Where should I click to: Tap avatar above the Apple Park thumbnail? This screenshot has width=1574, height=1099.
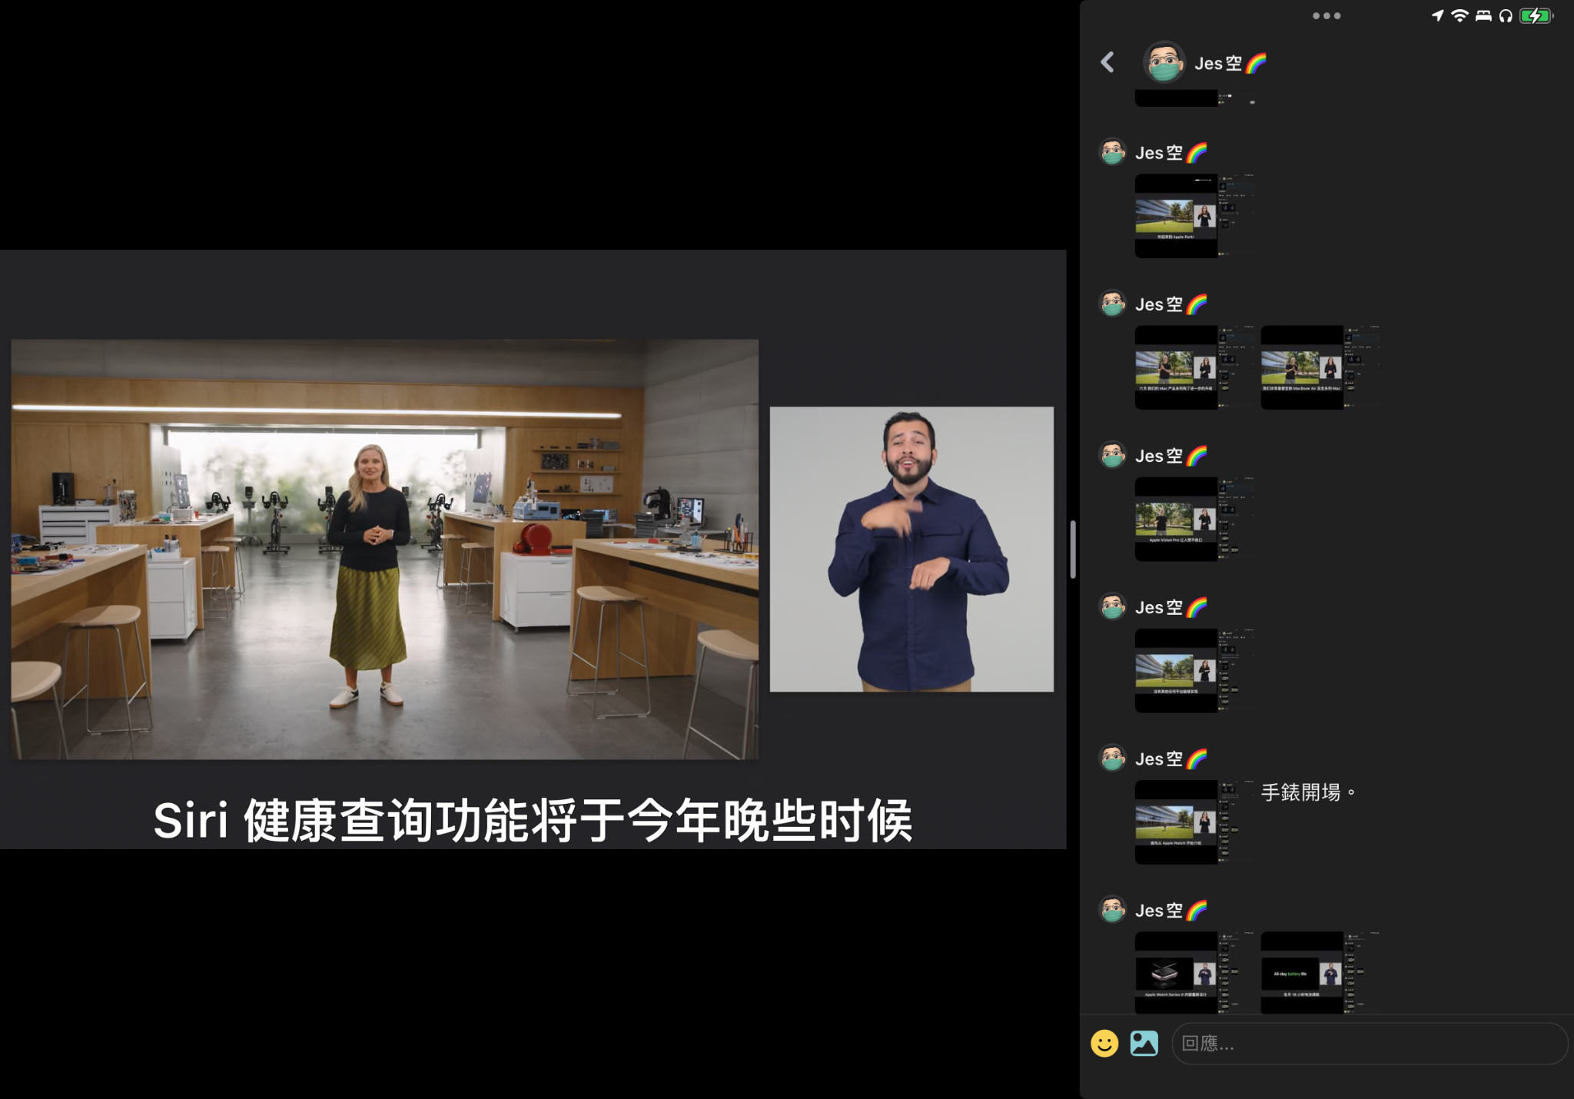1112,152
